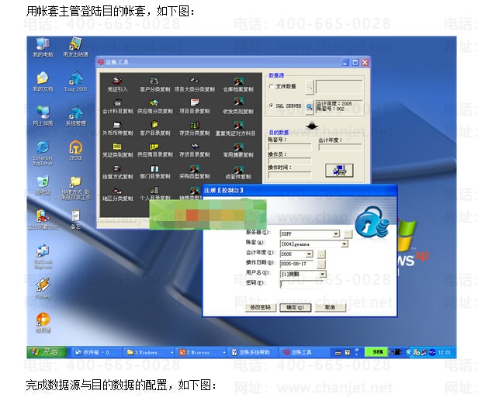The height and width of the screenshot is (401, 478).
Task: Open the 采购类型复制 tool
Action: [195, 172]
